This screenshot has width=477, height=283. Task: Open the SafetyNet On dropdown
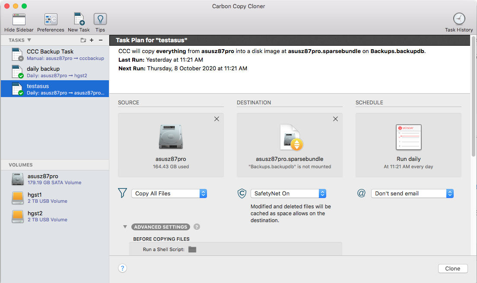click(x=288, y=193)
